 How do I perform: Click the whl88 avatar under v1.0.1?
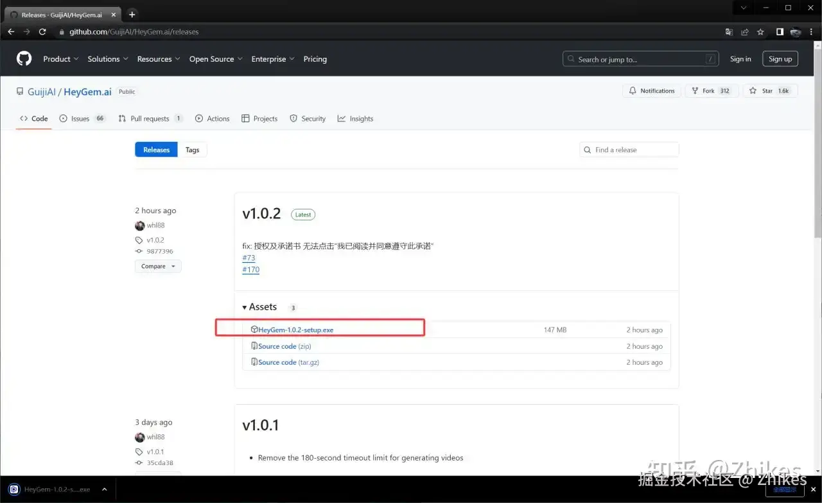[139, 437]
